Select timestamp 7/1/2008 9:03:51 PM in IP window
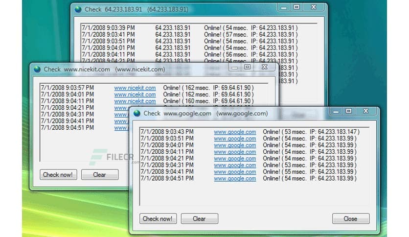Screen dimensions: 409x237 pyautogui.click(x=108, y=41)
